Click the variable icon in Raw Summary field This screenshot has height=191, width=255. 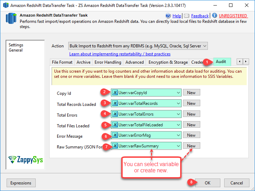point(115,146)
